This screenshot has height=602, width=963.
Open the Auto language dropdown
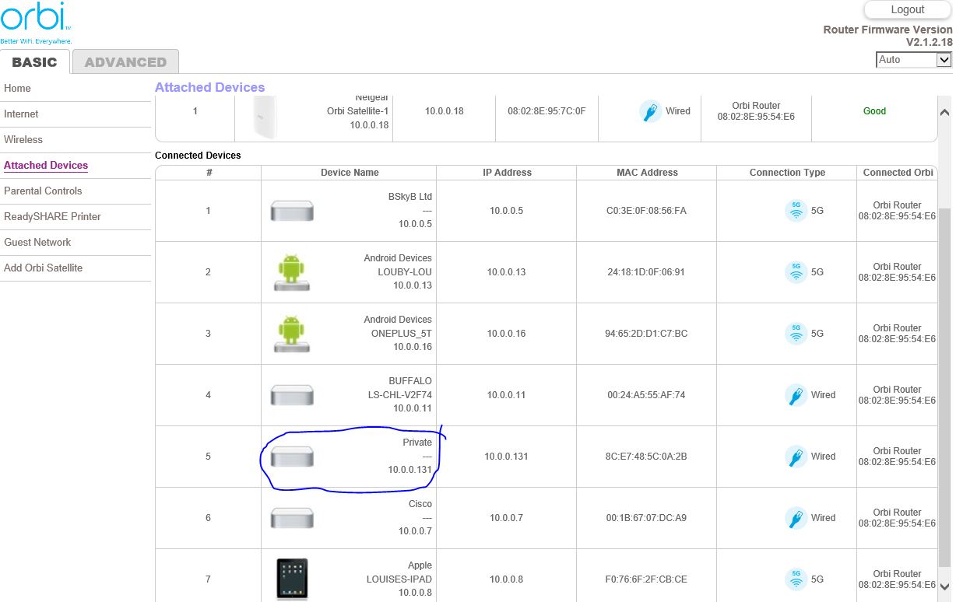point(914,60)
